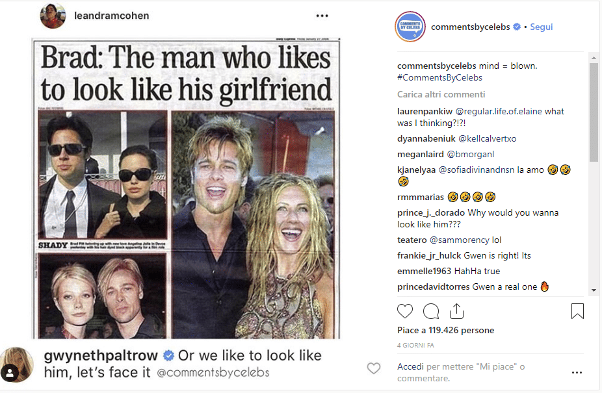
Task: Open more options beside the comment field
Action: click(577, 373)
